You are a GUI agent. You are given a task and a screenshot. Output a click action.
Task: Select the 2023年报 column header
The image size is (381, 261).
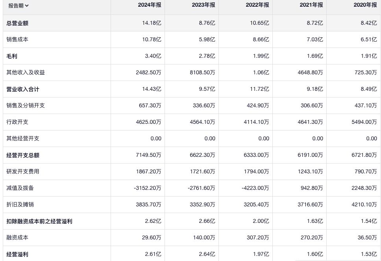point(203,5)
